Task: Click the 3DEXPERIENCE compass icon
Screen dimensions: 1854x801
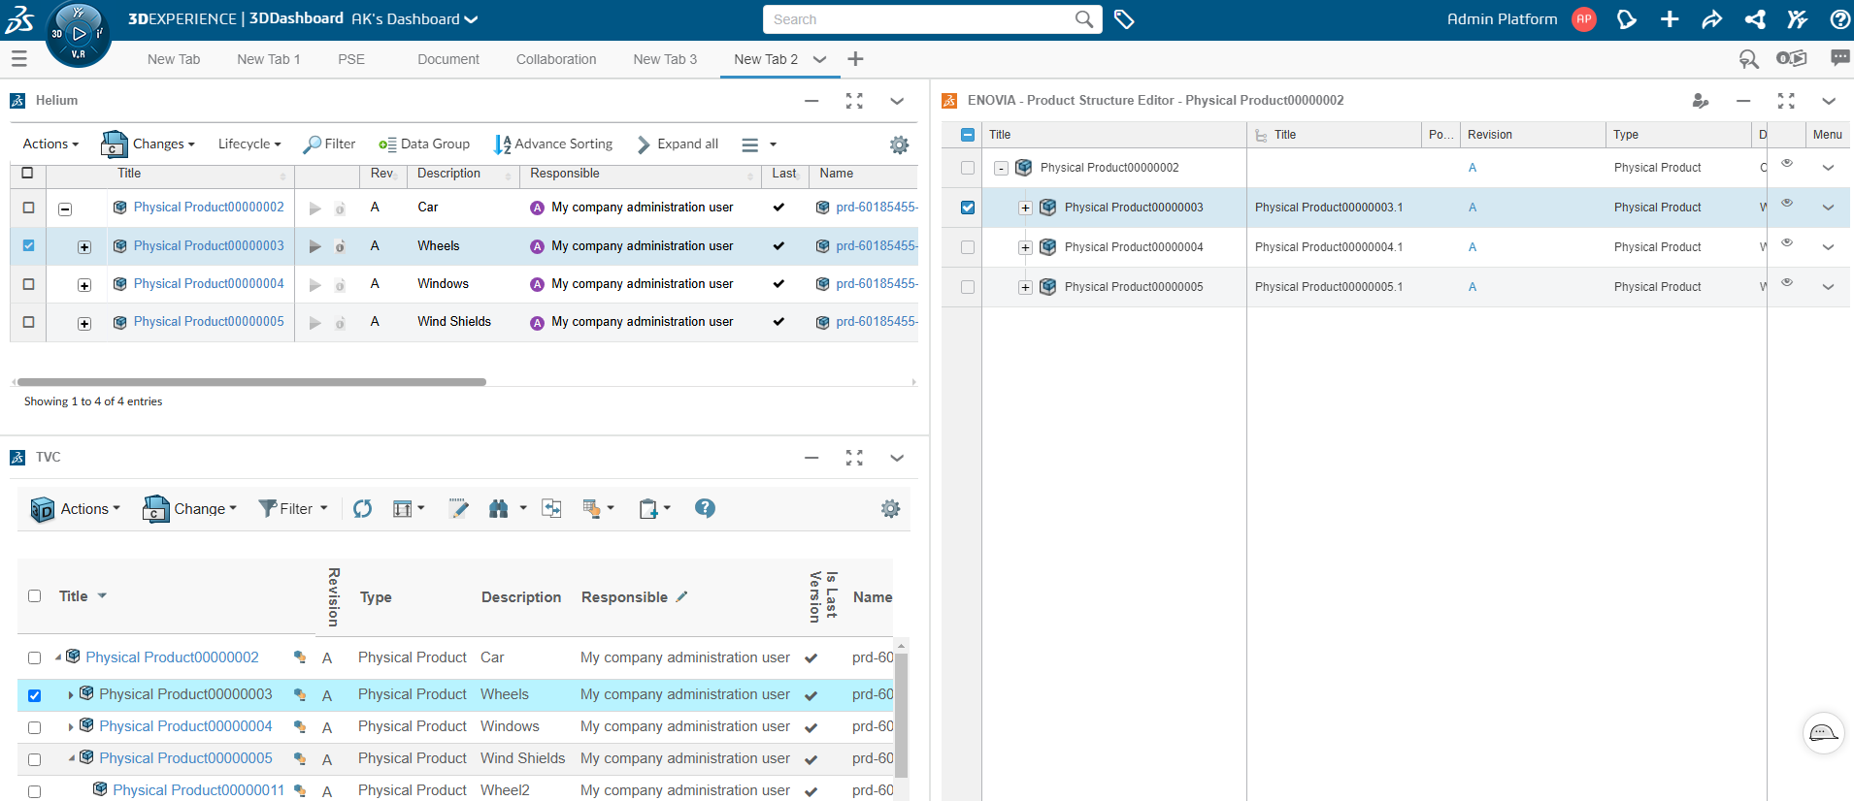Action: (79, 34)
